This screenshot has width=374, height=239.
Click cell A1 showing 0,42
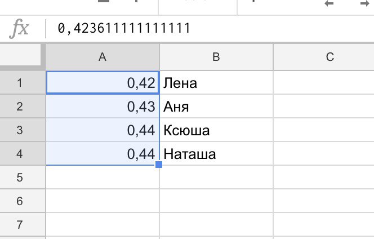103,83
